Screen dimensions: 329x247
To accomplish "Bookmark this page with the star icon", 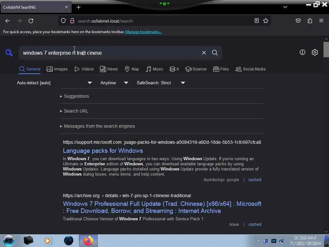I will pos(266,21).
